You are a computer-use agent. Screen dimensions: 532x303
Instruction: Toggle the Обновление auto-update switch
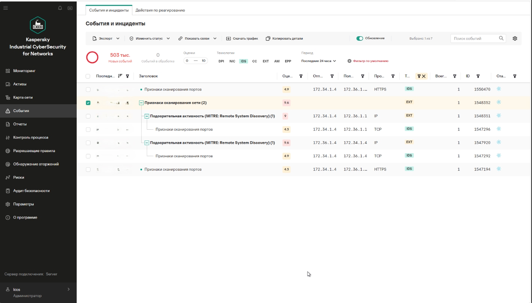[360, 38]
